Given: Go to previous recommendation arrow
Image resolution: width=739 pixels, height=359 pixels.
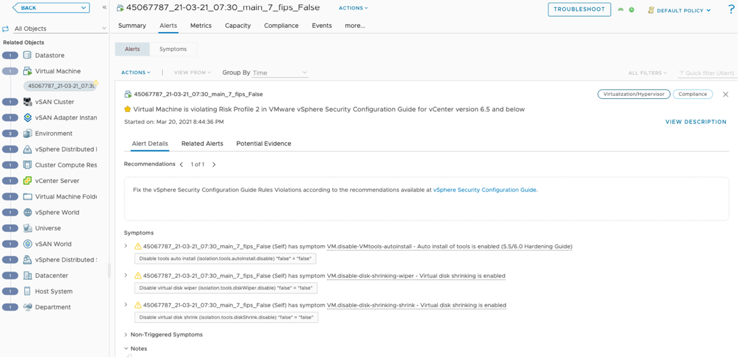Looking at the screenshot, I should [x=181, y=164].
